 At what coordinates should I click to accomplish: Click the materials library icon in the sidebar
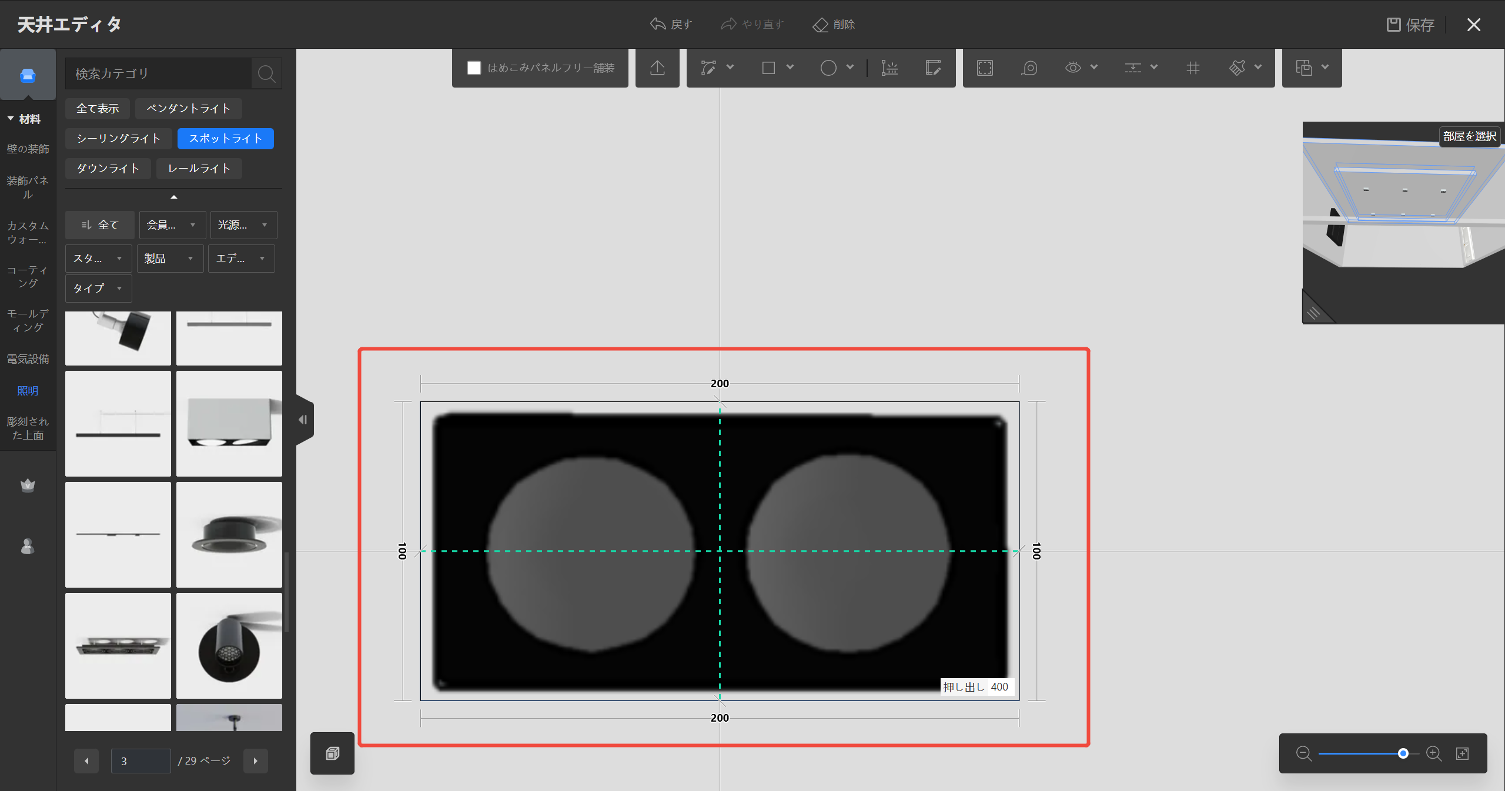[x=28, y=75]
